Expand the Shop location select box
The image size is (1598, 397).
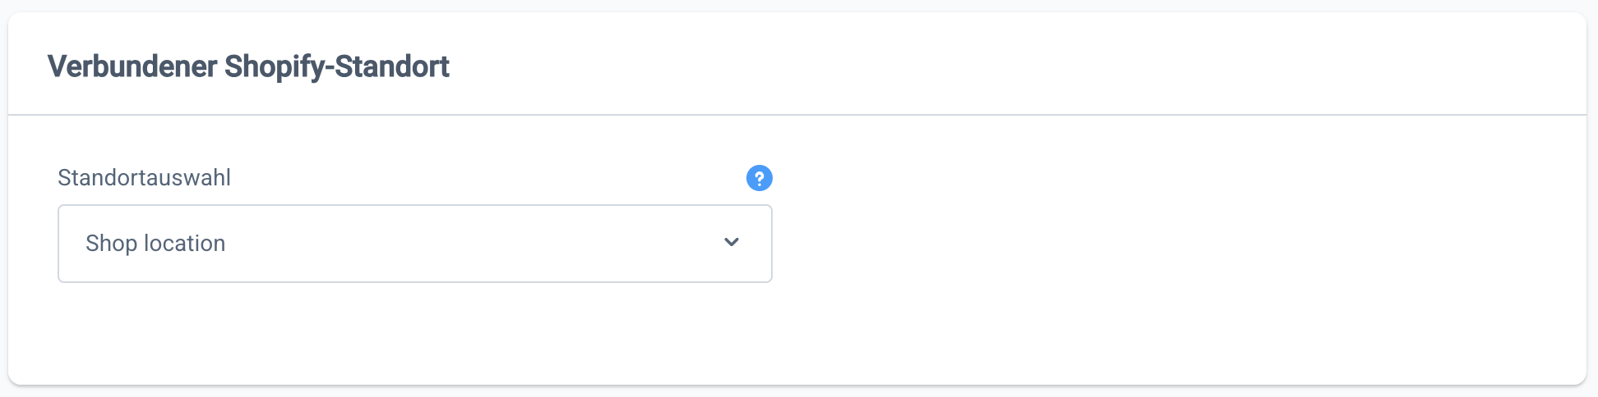click(x=414, y=244)
